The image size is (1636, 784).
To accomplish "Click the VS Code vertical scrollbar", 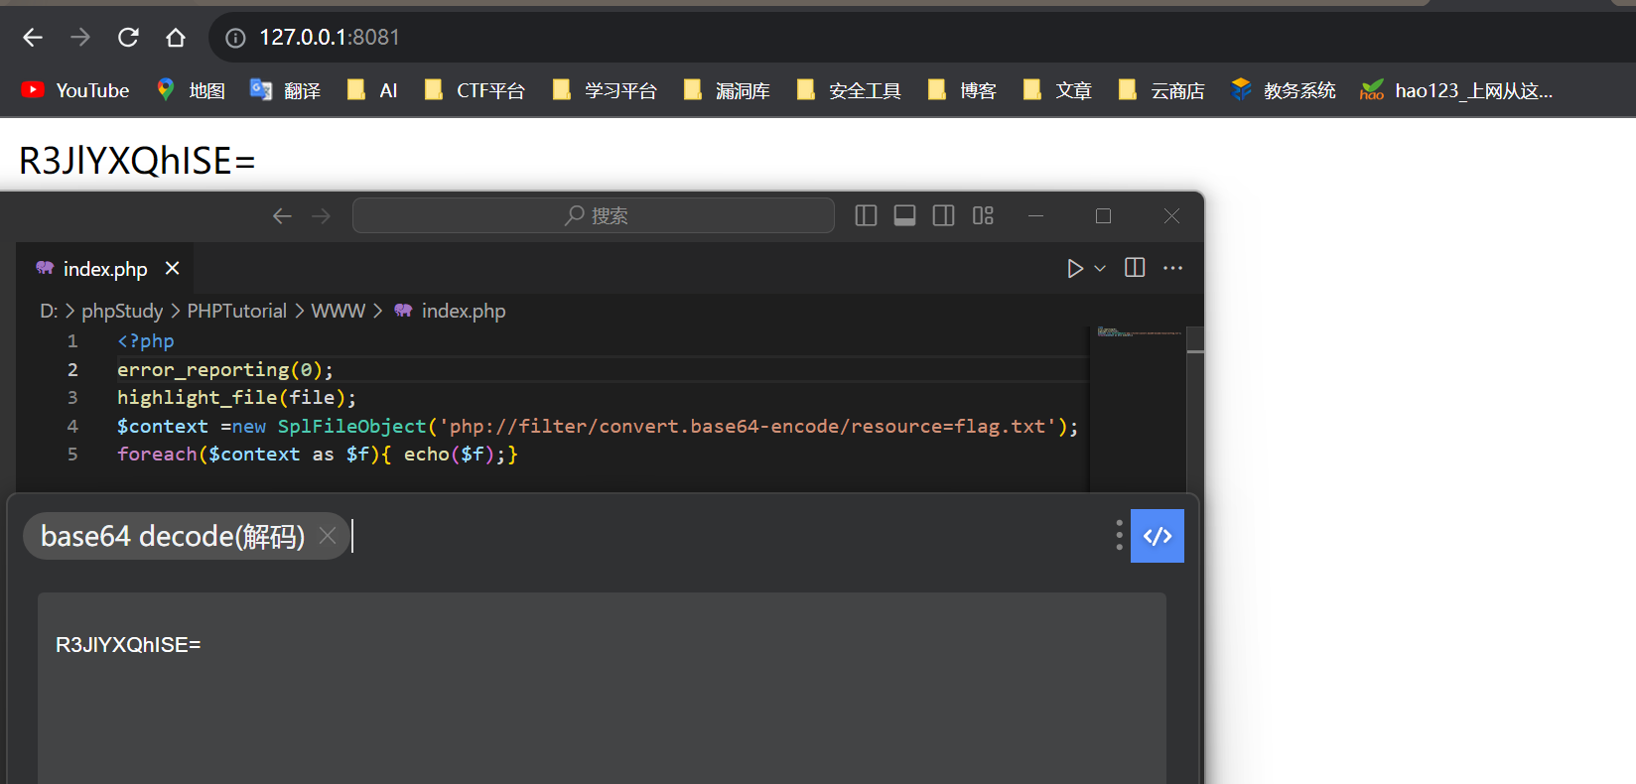I will 1195,409.
